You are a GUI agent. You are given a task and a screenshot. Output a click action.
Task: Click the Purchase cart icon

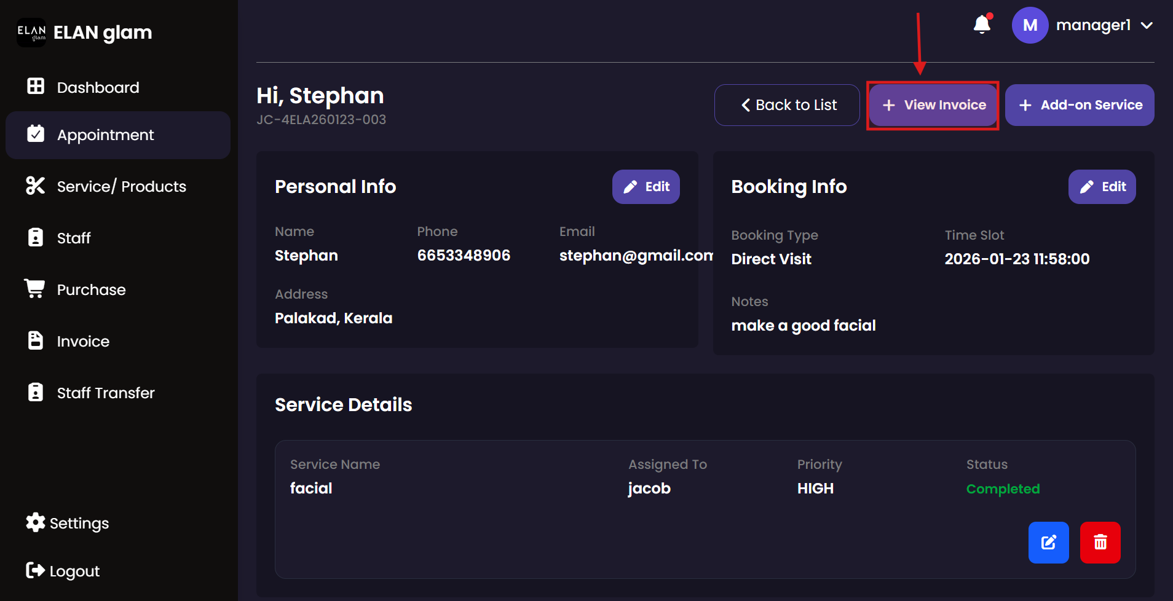35,289
